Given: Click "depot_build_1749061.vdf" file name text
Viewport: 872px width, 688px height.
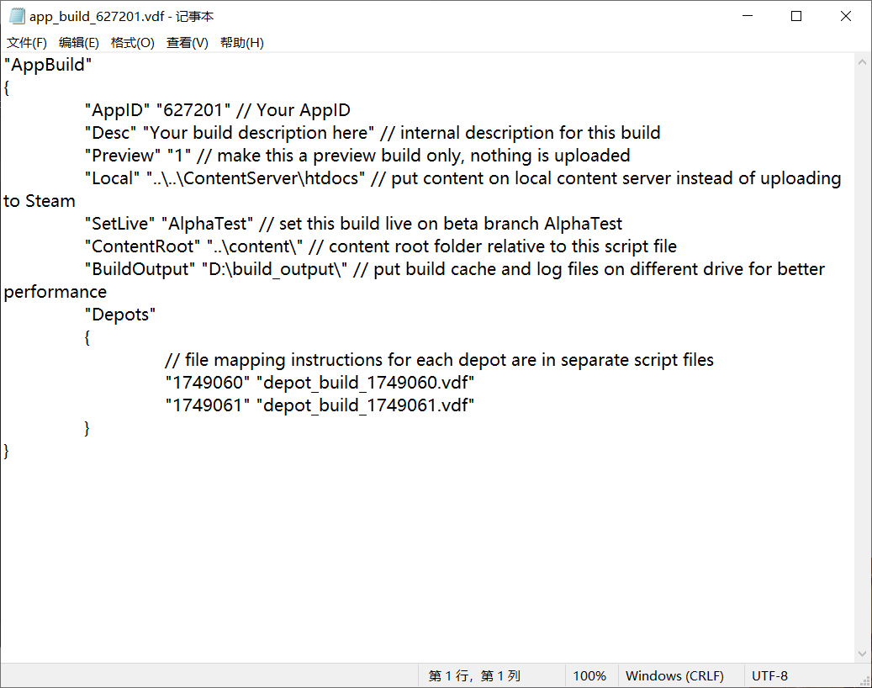Looking at the screenshot, I should coord(365,405).
